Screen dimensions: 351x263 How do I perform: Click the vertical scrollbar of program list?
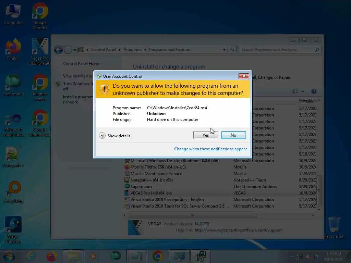tap(319, 190)
